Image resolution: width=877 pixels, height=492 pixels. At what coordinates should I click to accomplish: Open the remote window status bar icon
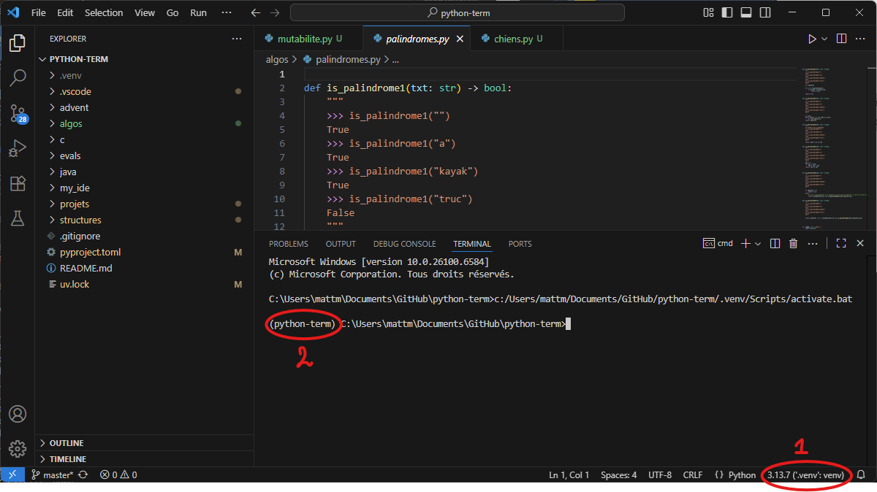click(x=12, y=474)
